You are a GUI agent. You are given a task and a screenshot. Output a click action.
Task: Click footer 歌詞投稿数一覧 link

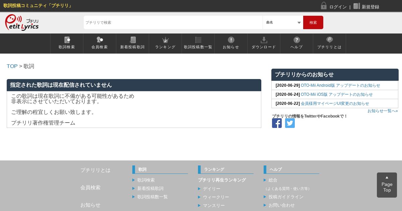[x=152, y=197]
